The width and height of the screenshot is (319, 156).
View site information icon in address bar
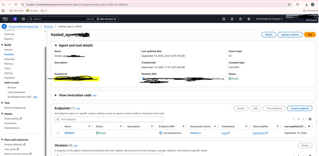click(x=23, y=4)
